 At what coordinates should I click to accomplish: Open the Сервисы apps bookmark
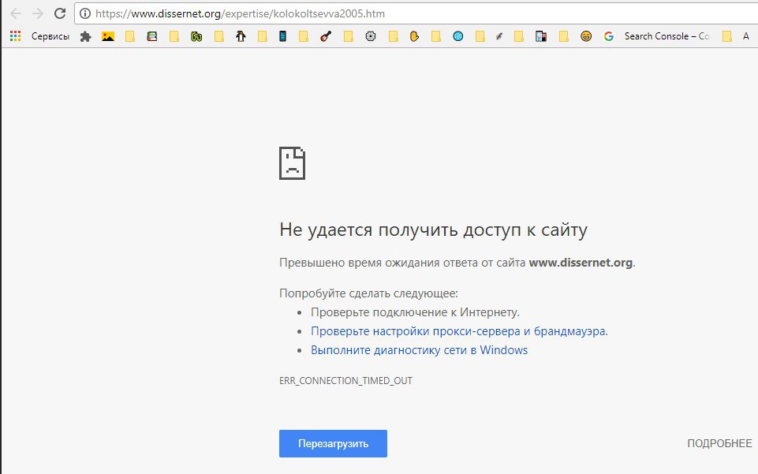click(39, 36)
